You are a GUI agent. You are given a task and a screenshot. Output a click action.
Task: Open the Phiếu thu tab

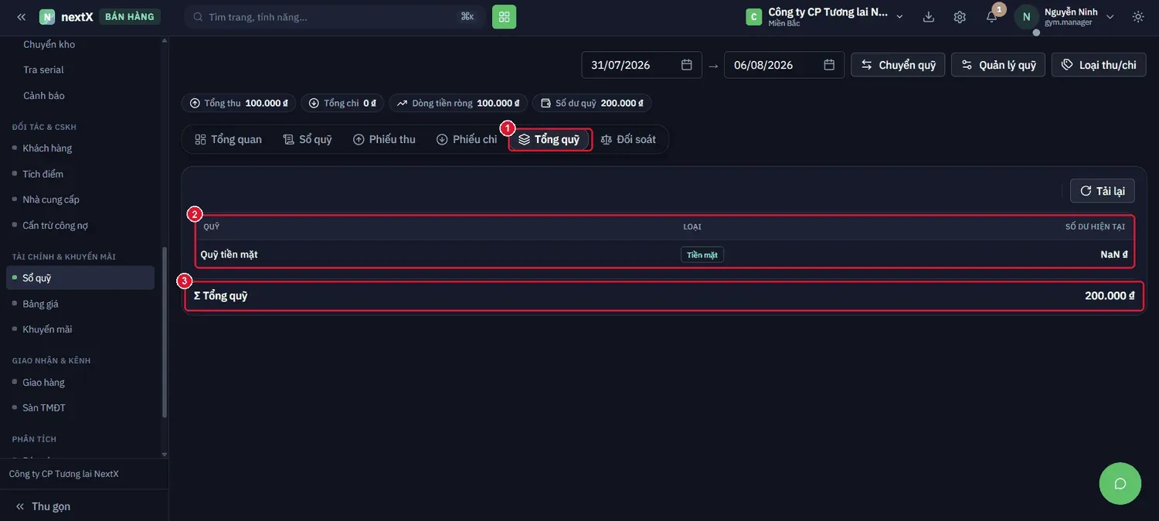click(384, 139)
